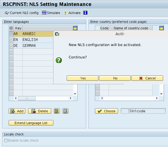Decline activation with No

115,78
